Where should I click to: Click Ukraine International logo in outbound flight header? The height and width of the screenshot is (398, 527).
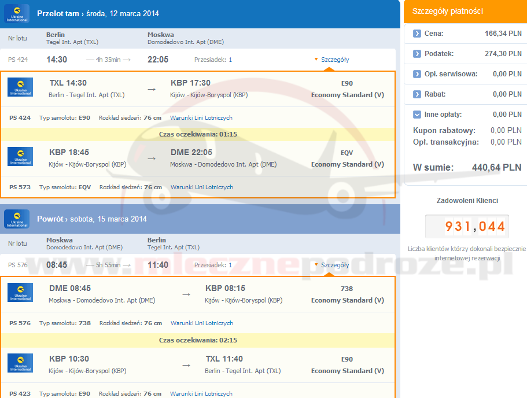[17, 14]
